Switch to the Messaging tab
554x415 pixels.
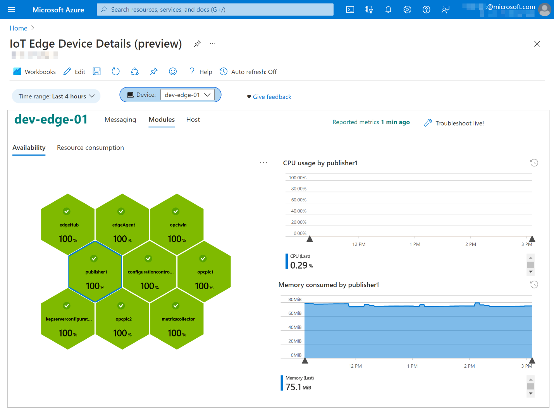tap(120, 120)
